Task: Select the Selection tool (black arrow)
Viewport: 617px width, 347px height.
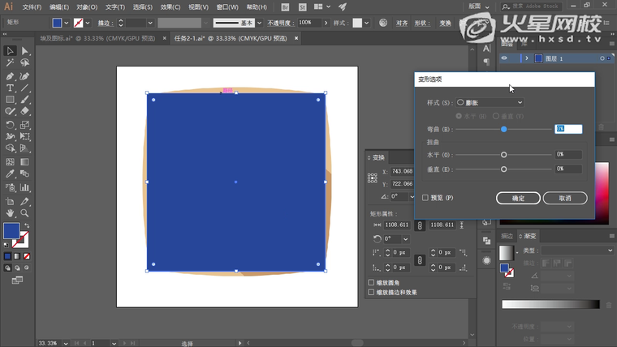Action: point(10,51)
